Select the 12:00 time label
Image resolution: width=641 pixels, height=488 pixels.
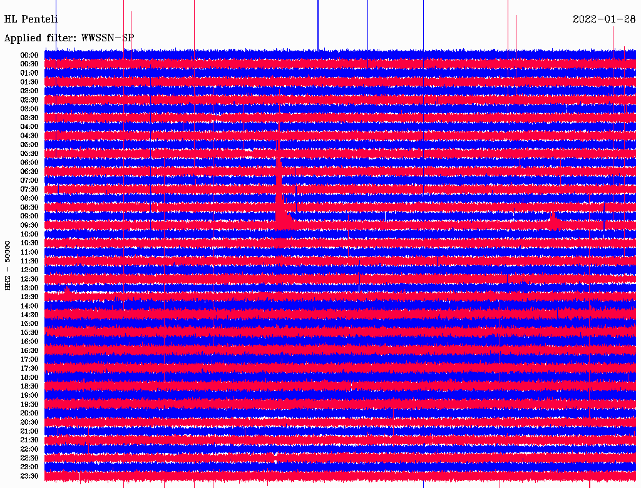coord(29,270)
